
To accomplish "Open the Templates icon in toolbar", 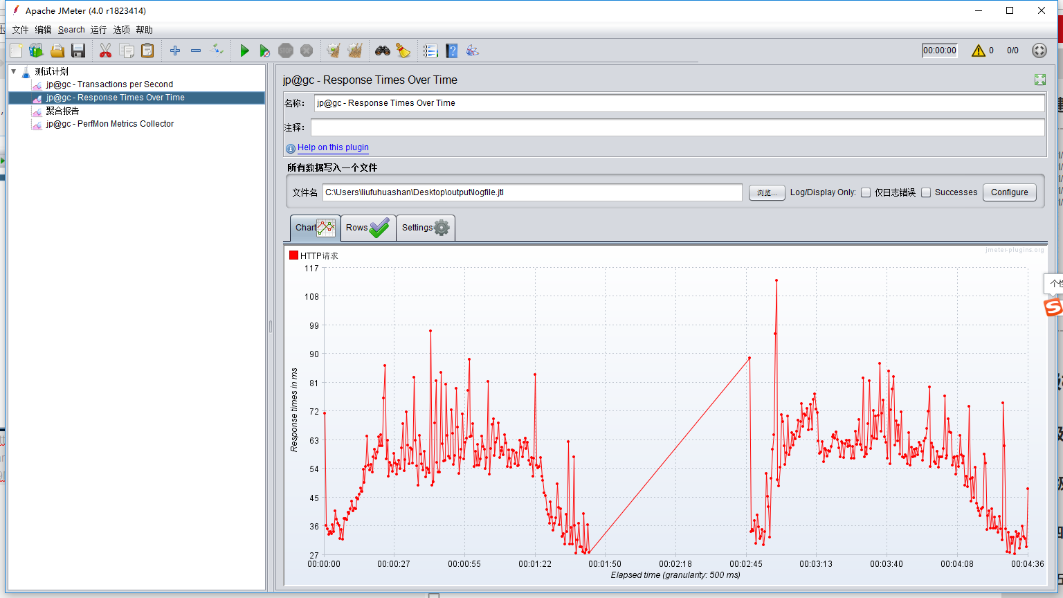I will 36,51.
